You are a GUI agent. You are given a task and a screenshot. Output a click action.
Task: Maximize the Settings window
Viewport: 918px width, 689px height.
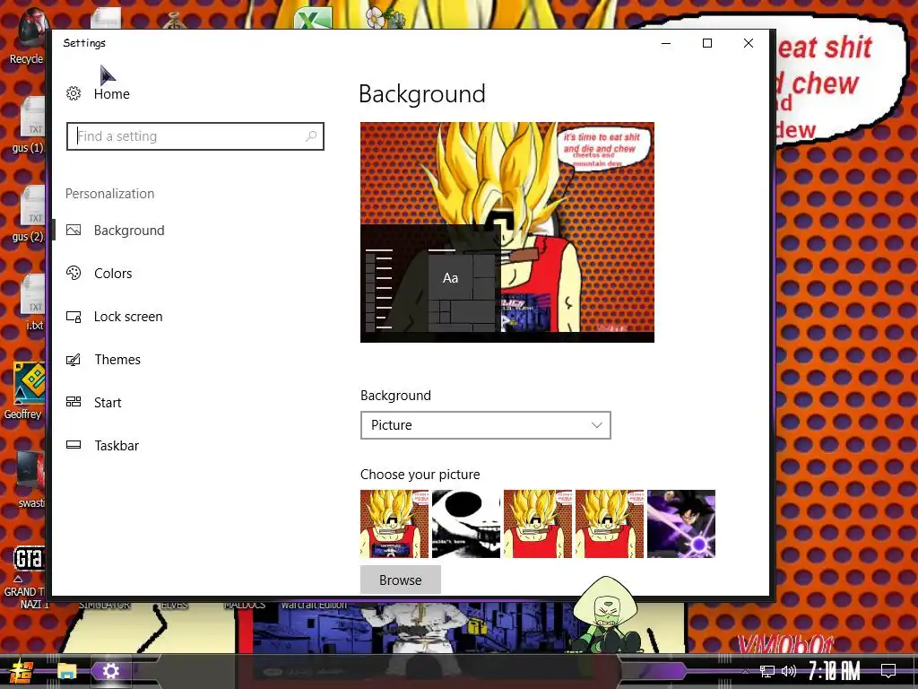point(707,43)
